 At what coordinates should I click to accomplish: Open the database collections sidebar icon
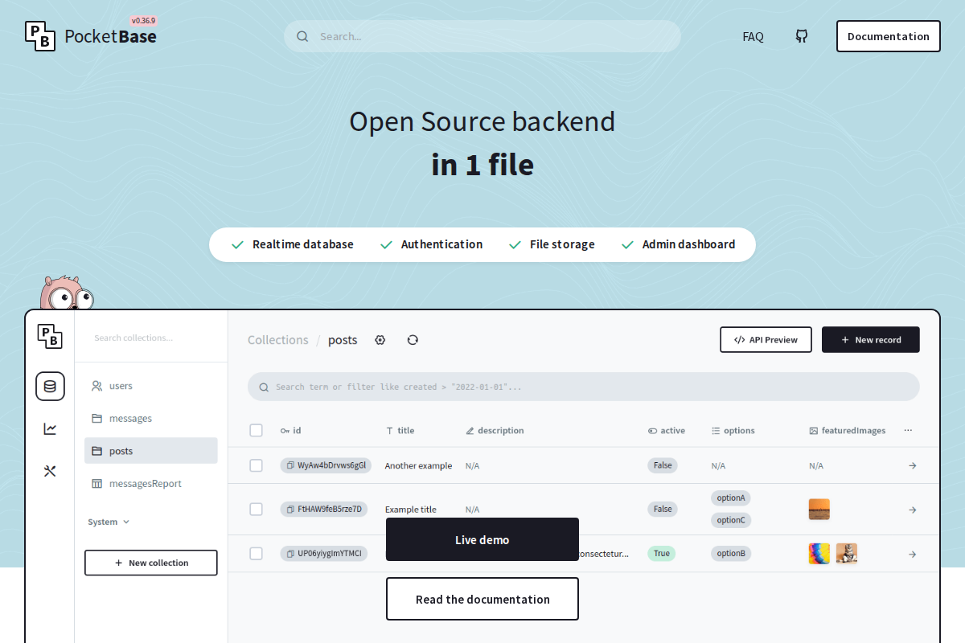coord(50,387)
